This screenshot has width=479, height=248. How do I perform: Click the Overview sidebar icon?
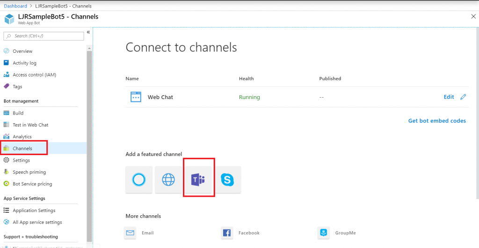tap(7, 51)
